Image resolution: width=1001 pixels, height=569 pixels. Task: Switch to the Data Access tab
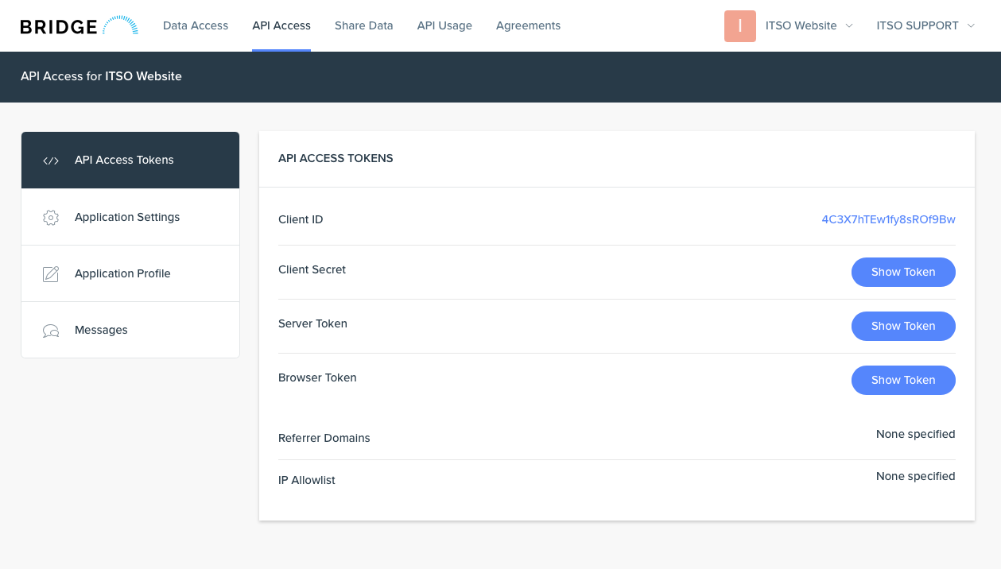tap(196, 25)
